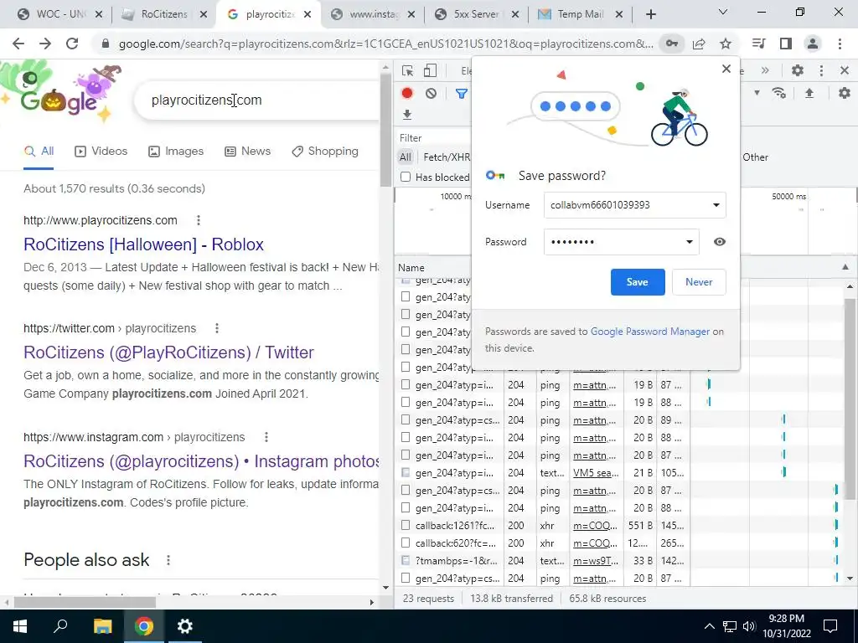The width and height of the screenshot is (858, 643).
Task: Expand the Username dropdown
Action: [x=716, y=205]
